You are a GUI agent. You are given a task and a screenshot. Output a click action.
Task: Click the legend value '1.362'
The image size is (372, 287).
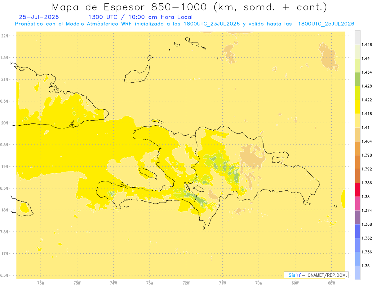coord(367,238)
